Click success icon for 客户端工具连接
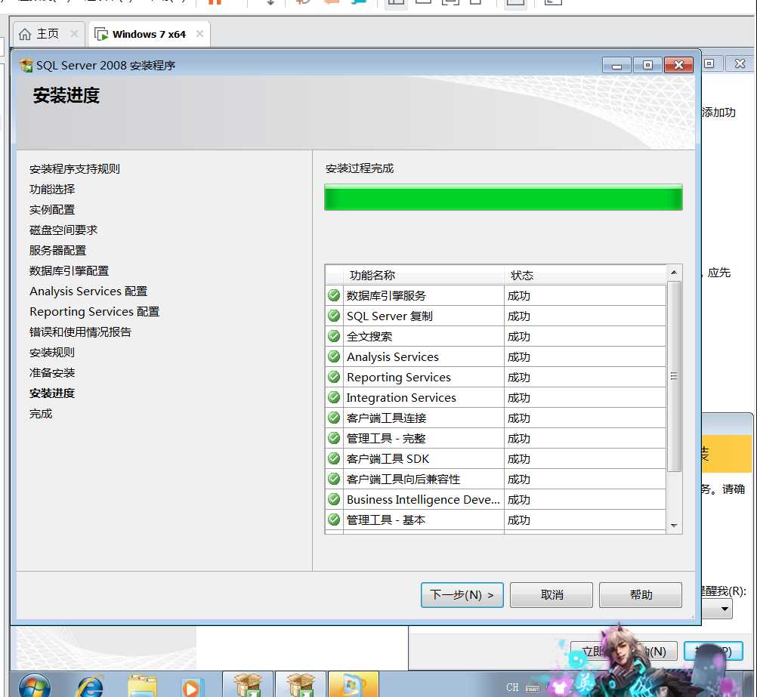 pyautogui.click(x=334, y=418)
